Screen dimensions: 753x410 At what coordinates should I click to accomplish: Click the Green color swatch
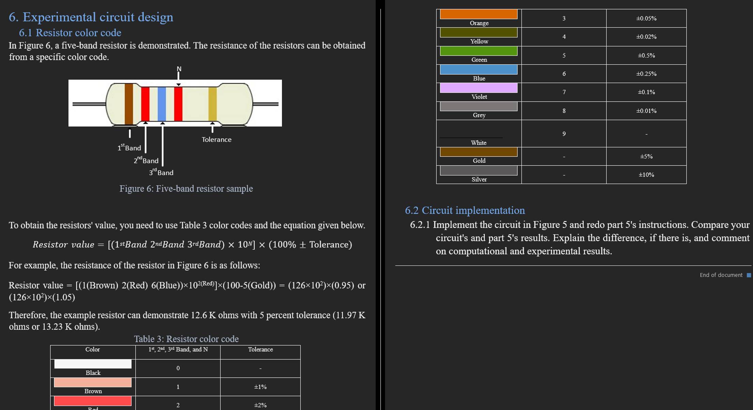[x=479, y=51]
